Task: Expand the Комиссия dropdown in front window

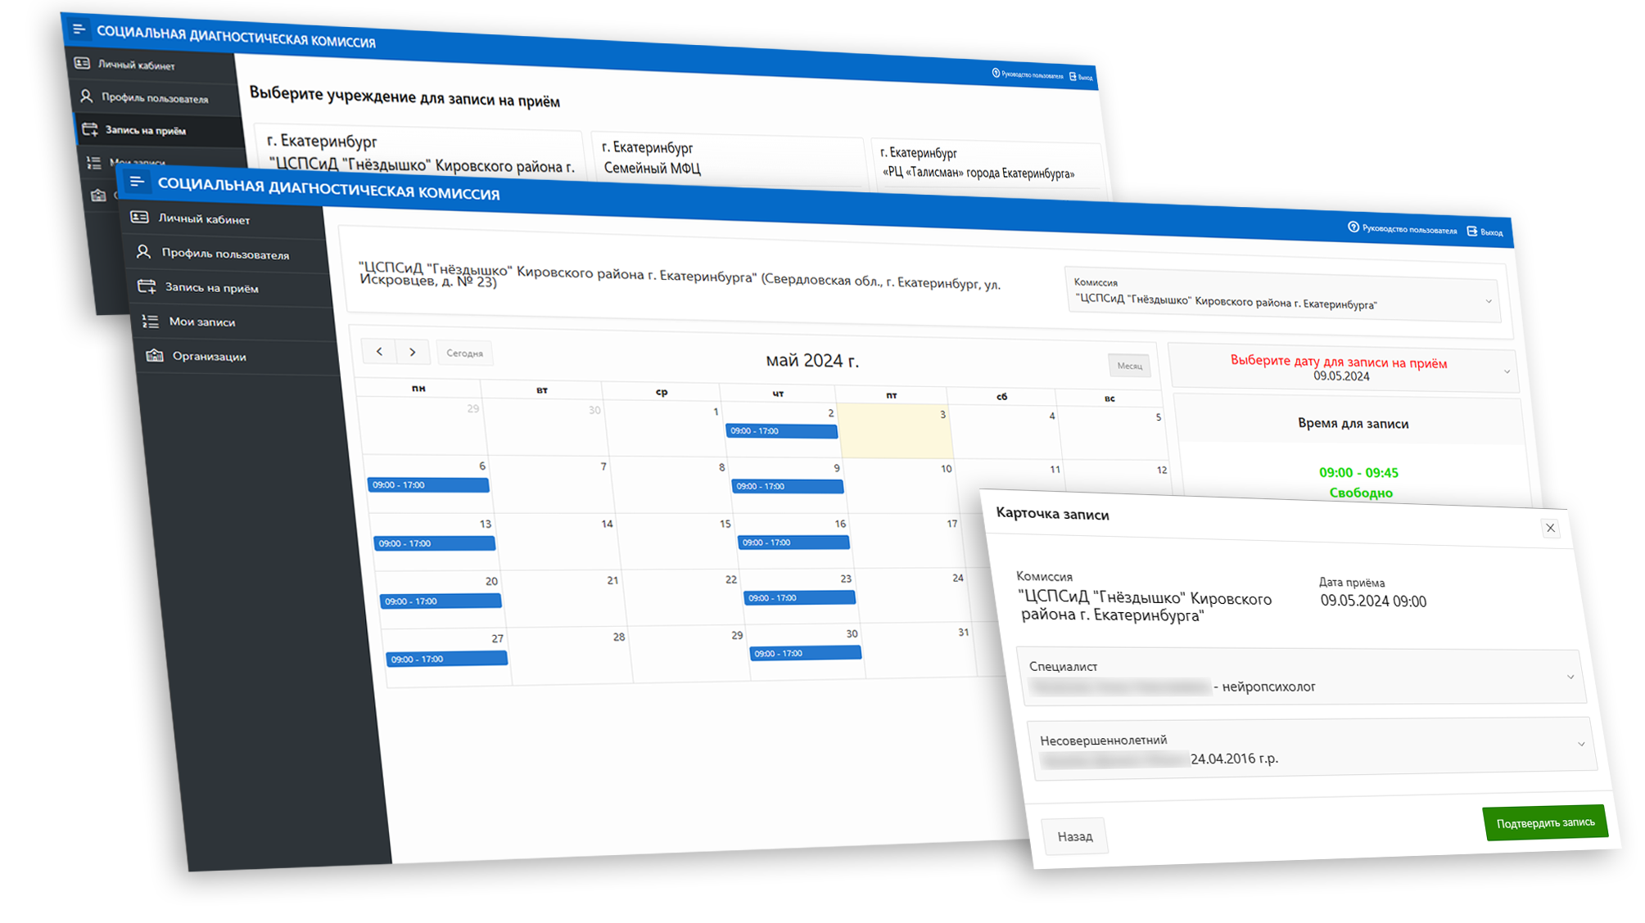Action: (x=1282, y=294)
